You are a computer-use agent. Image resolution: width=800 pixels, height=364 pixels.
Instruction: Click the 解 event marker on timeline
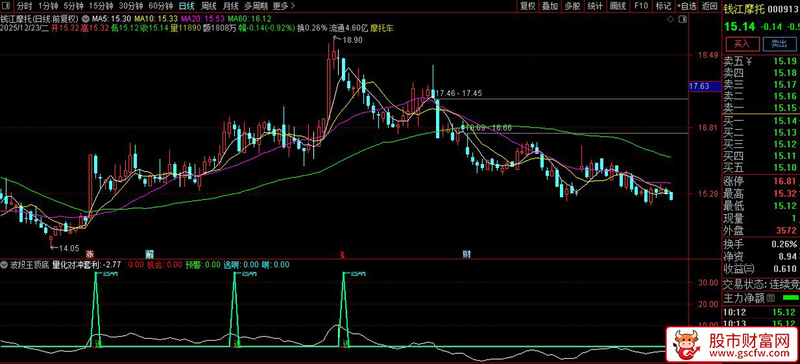pos(149,254)
